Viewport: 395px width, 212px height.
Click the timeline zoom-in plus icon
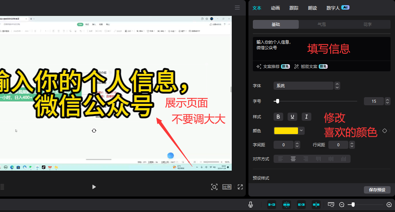(x=389, y=205)
